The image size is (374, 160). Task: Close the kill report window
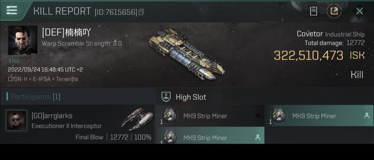[359, 11]
